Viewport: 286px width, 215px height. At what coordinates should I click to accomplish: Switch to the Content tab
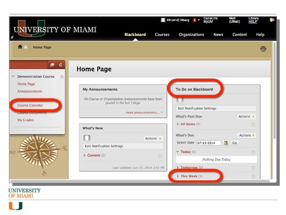pyautogui.click(x=239, y=35)
